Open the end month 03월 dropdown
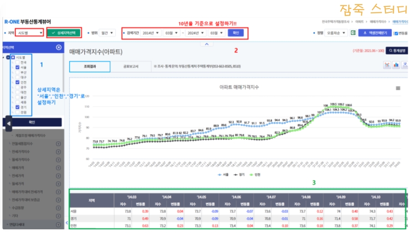The width and height of the screenshot is (410, 233). [x=216, y=33]
